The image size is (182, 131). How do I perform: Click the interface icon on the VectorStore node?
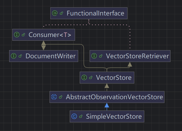[84, 78]
